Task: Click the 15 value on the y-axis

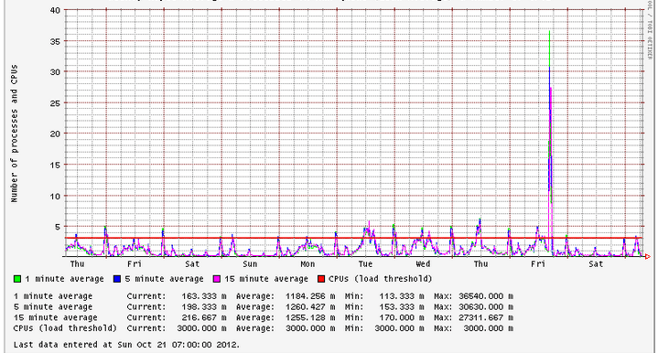Action: point(55,165)
